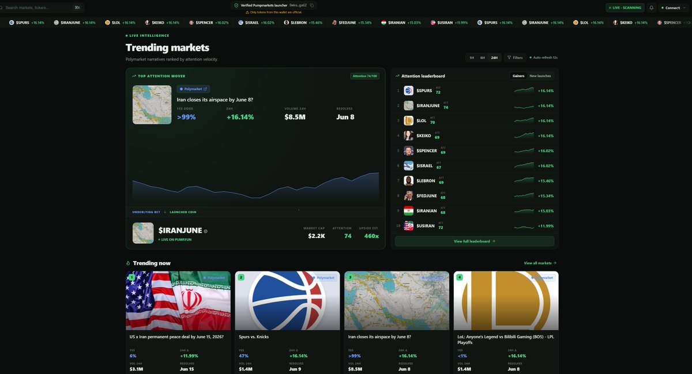Click the $IRANJUNE coin thumbnail
This screenshot has height=374, width=692.
pos(143,233)
